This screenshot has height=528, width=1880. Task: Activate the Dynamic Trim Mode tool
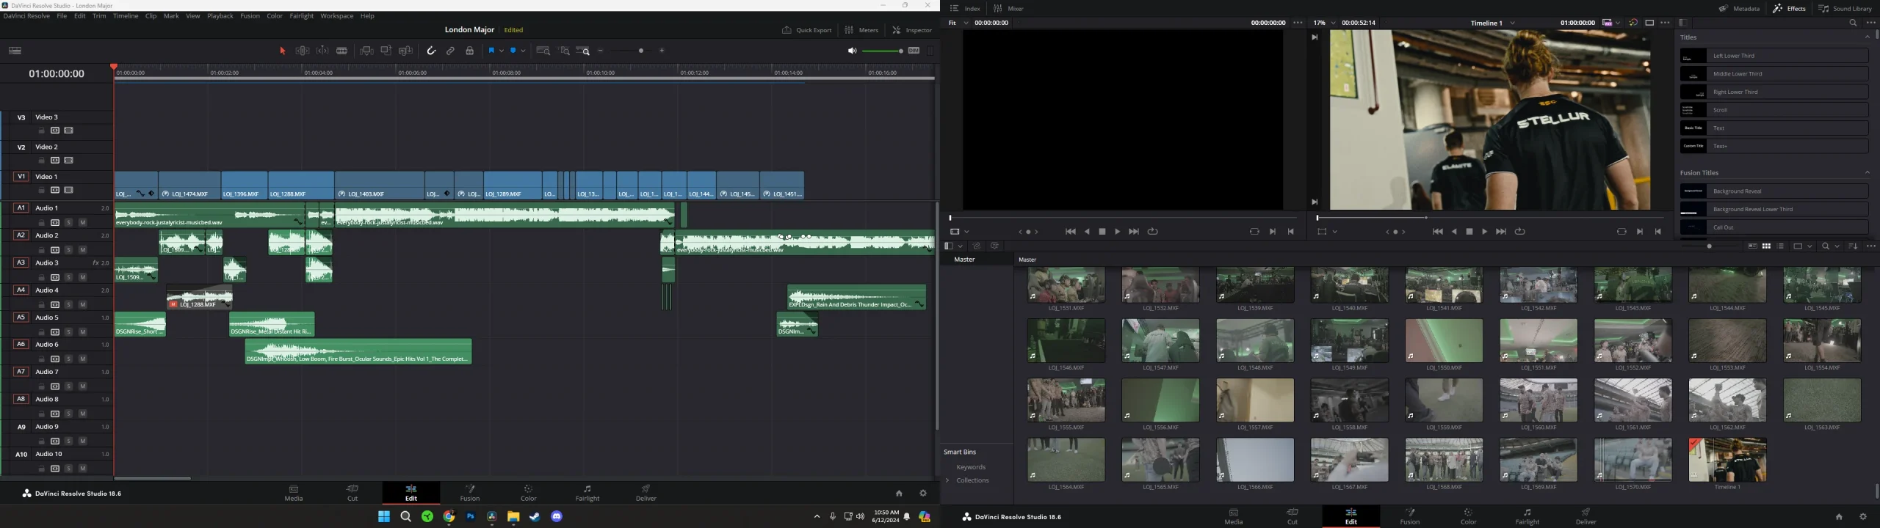tap(322, 51)
